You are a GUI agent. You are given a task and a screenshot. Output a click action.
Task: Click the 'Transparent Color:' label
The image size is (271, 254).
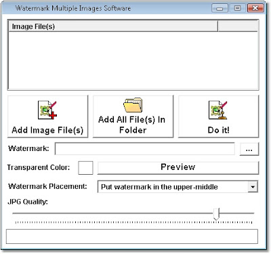point(39,167)
